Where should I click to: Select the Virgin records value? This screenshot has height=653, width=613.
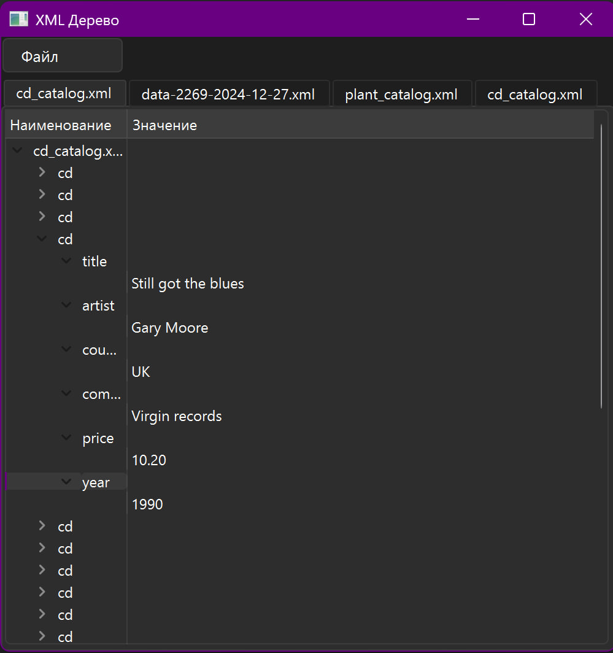[177, 416]
